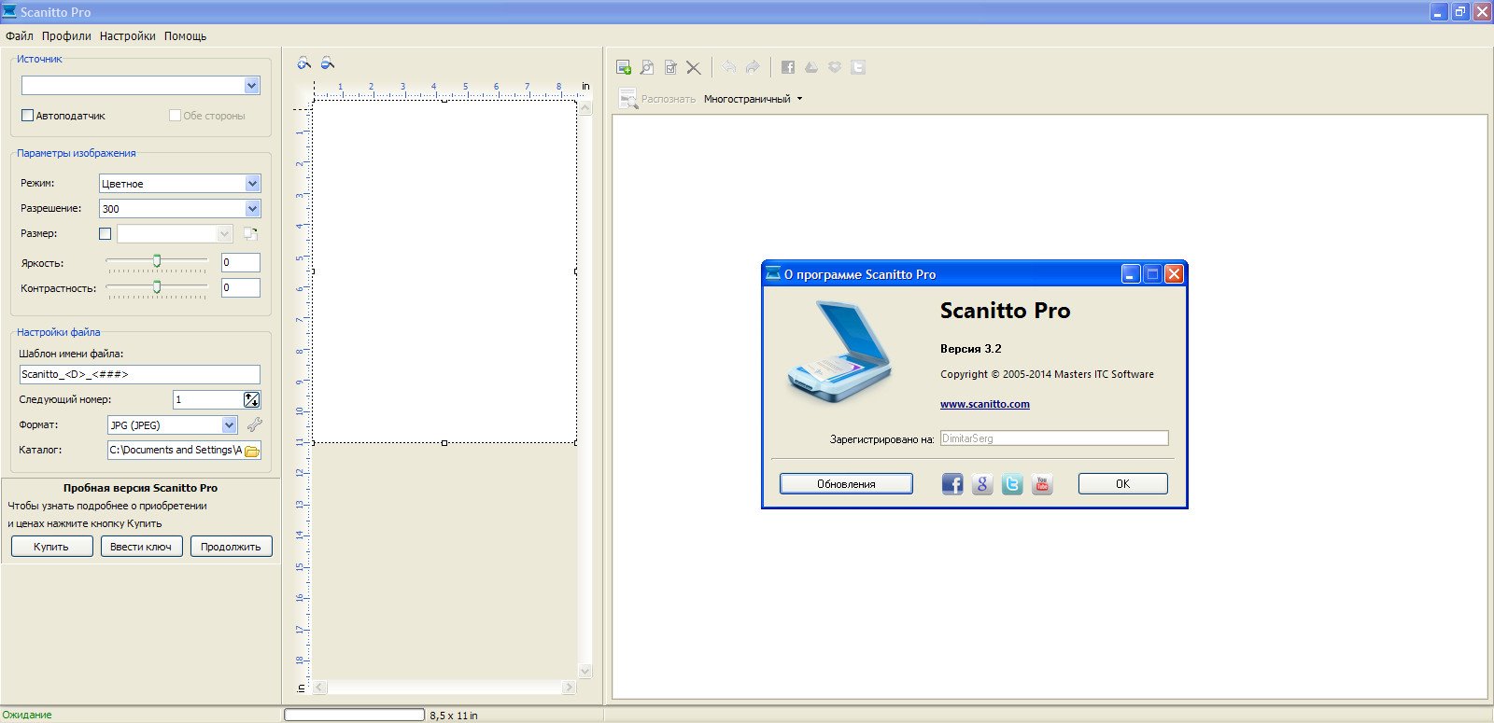Click the next number reset icon
Viewport: 1494px width, 723px height.
tap(251, 399)
